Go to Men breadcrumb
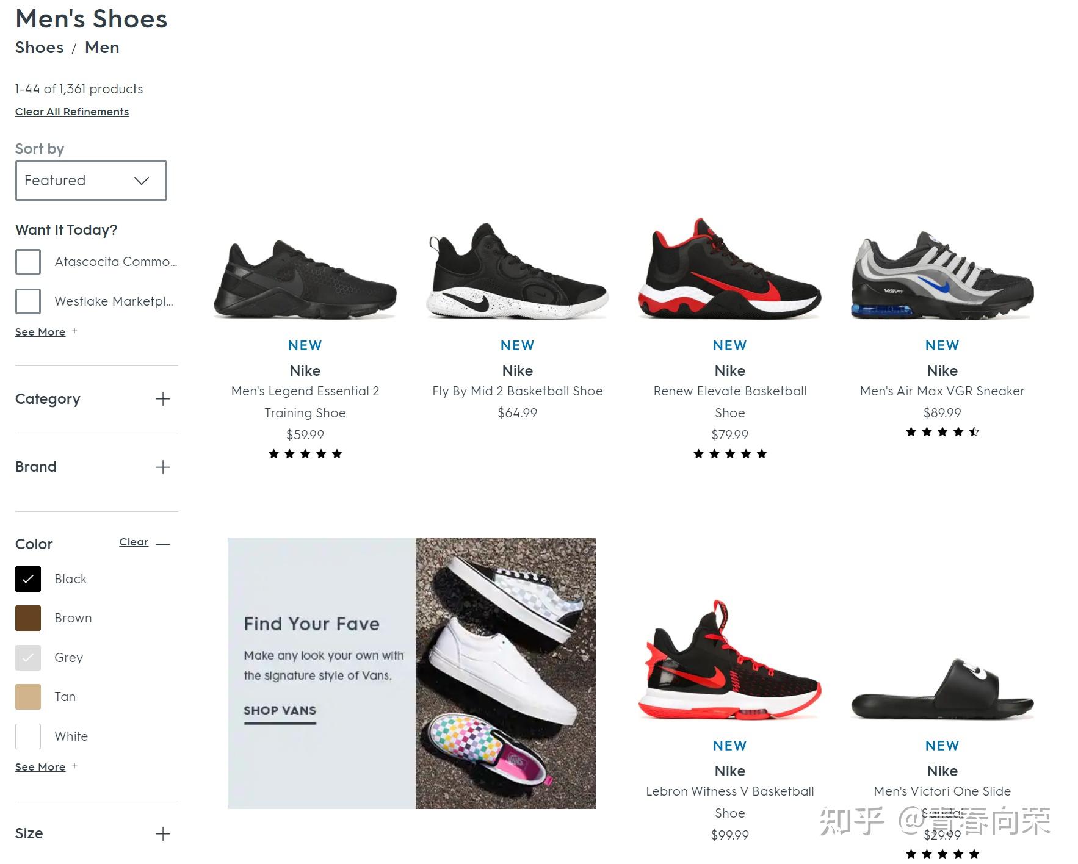The height and width of the screenshot is (864, 1078). pyautogui.click(x=102, y=48)
